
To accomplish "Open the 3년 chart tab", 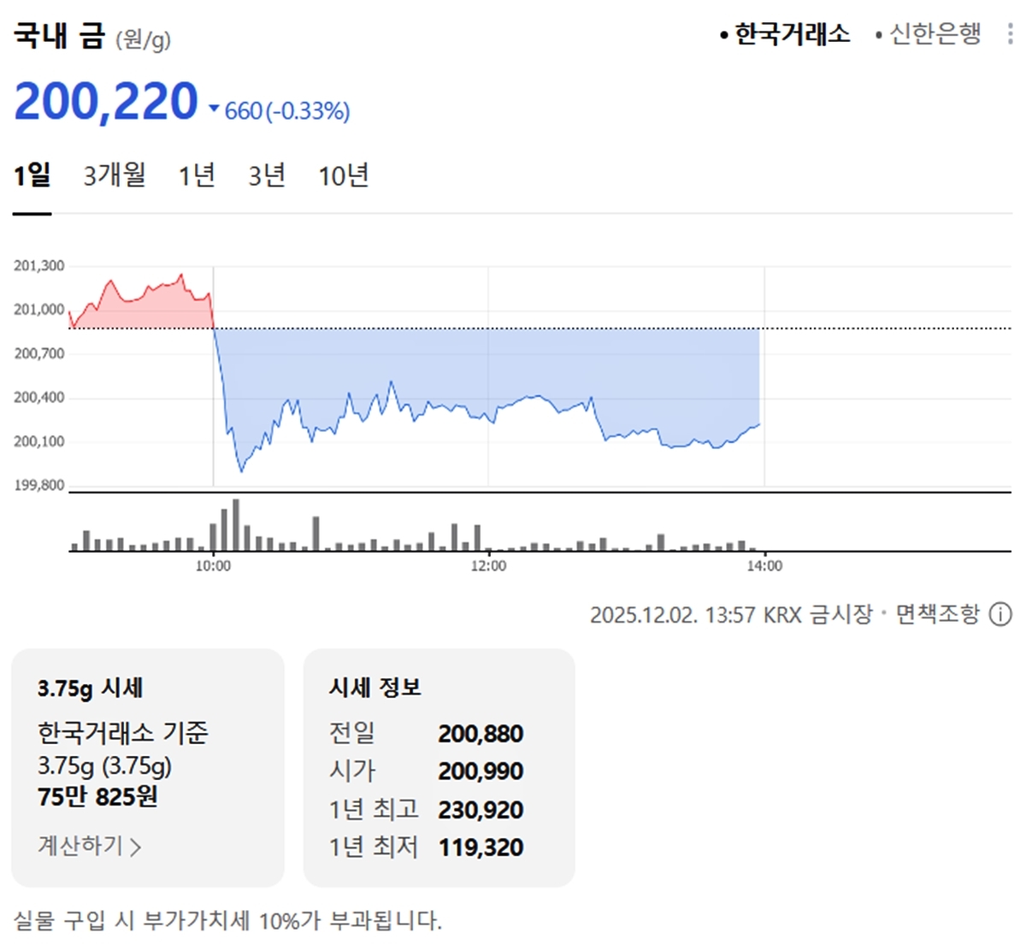I will tap(266, 176).
